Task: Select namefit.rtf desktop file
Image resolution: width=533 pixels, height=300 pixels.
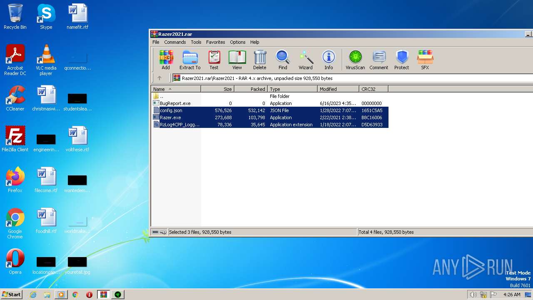Action: pos(77,17)
